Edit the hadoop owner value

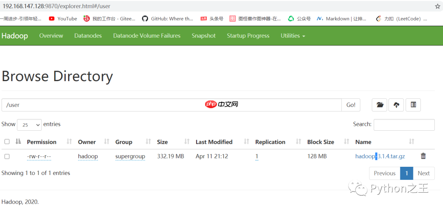point(88,156)
